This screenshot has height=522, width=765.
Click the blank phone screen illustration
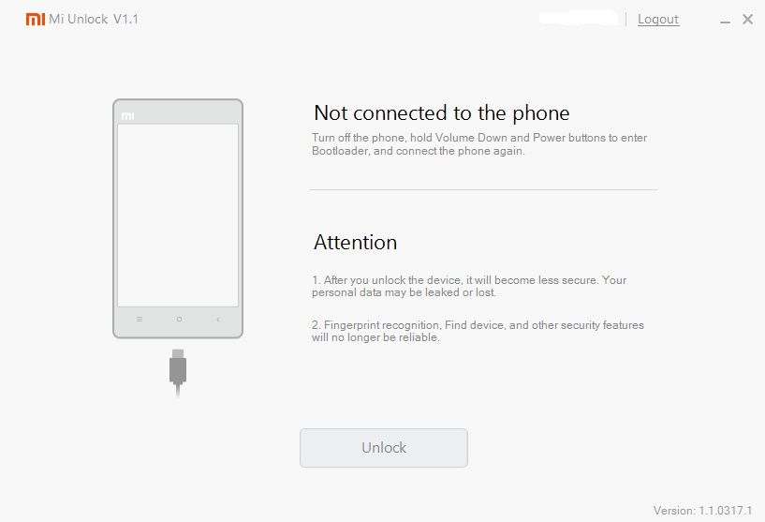tap(178, 216)
